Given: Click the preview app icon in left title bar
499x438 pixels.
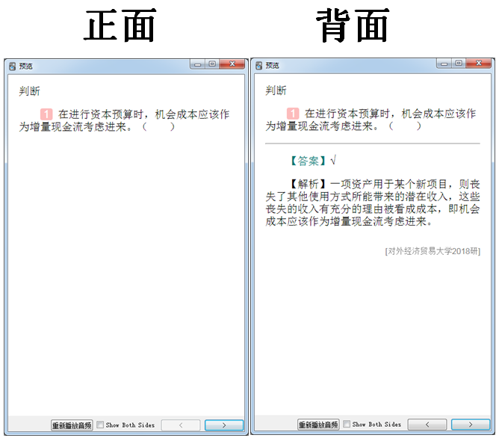Looking at the screenshot, I should 13,67.
